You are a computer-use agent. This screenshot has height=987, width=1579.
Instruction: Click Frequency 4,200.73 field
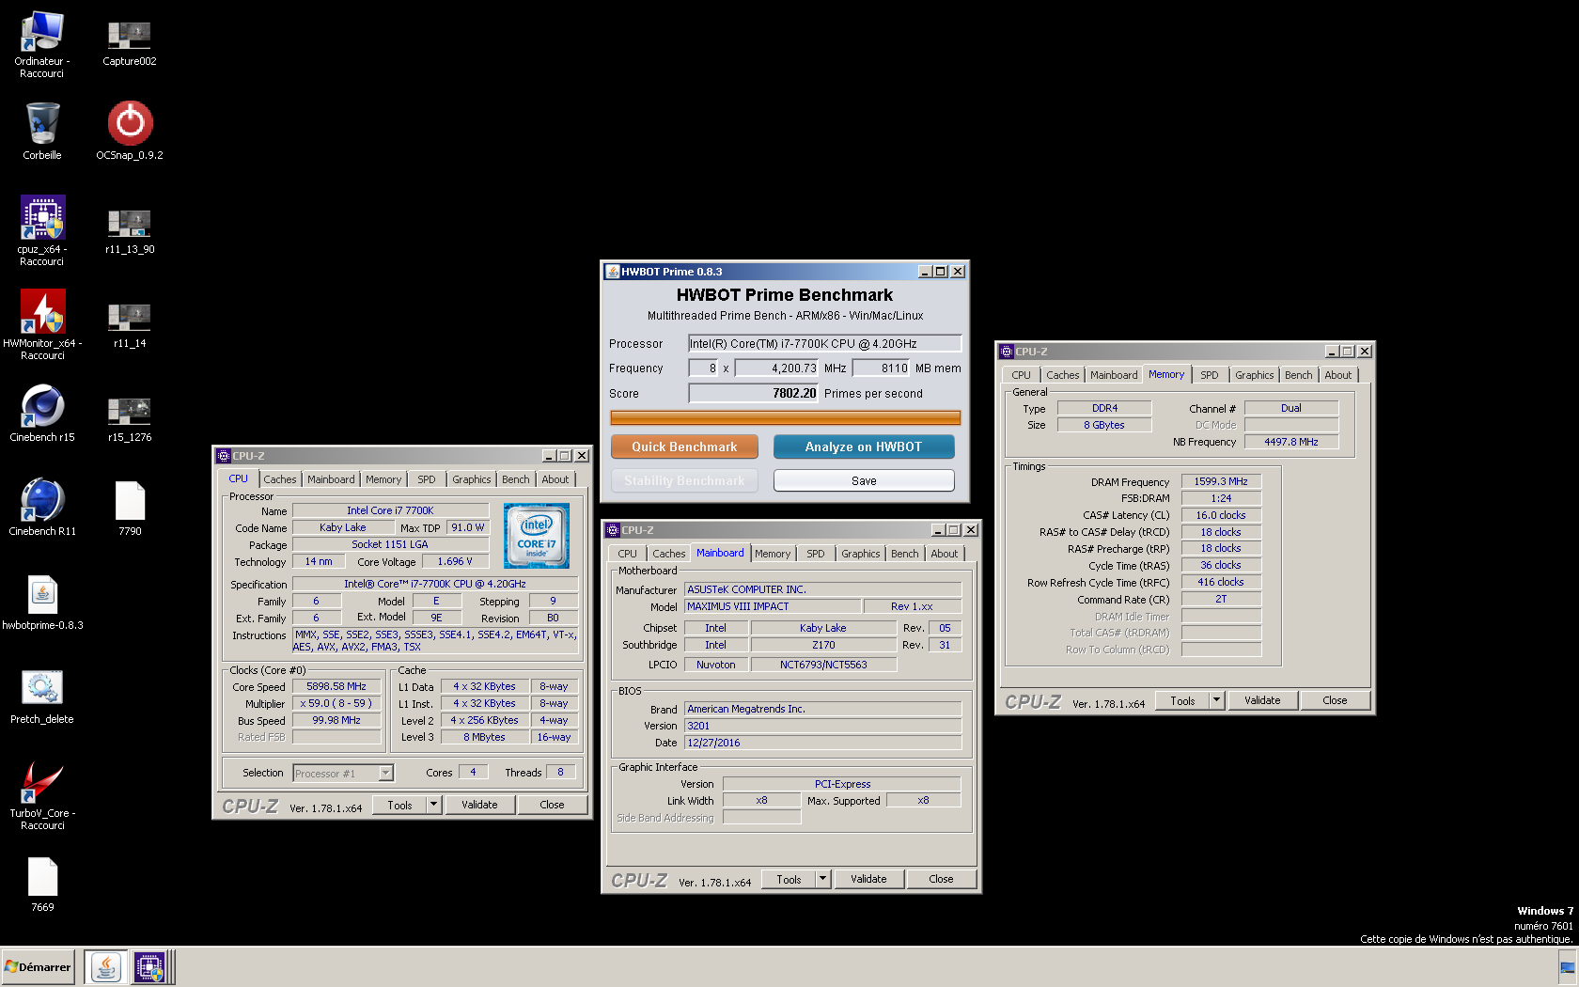coord(777,368)
